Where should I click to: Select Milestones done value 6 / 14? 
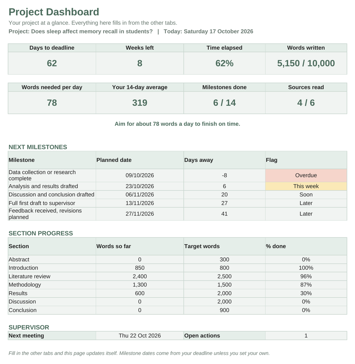point(224,103)
